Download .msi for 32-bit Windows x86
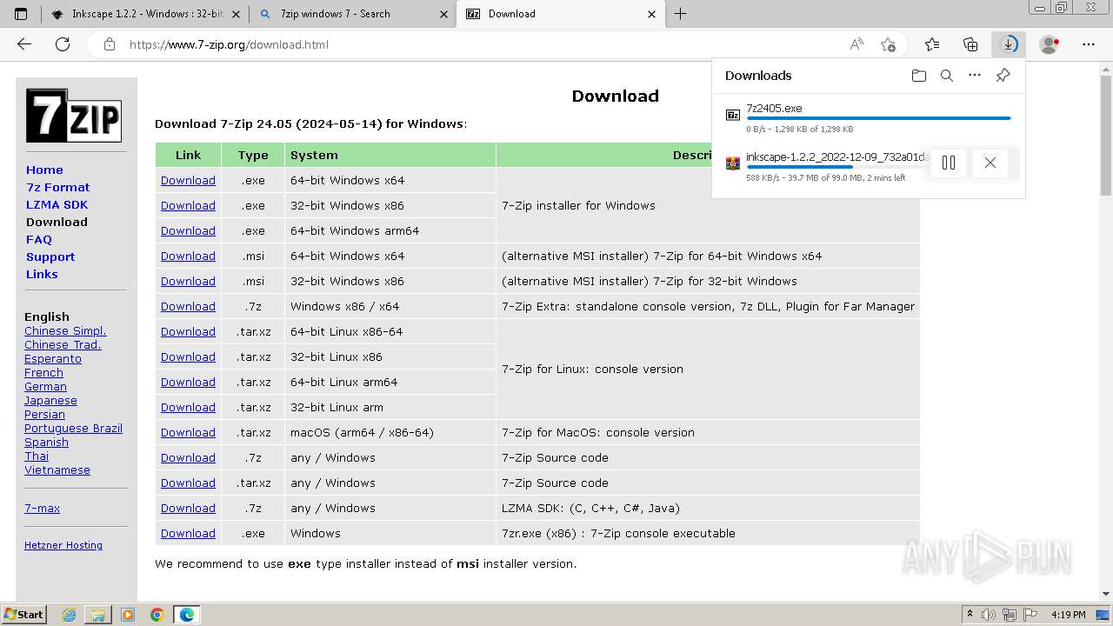The width and height of the screenshot is (1113, 626). click(x=188, y=281)
